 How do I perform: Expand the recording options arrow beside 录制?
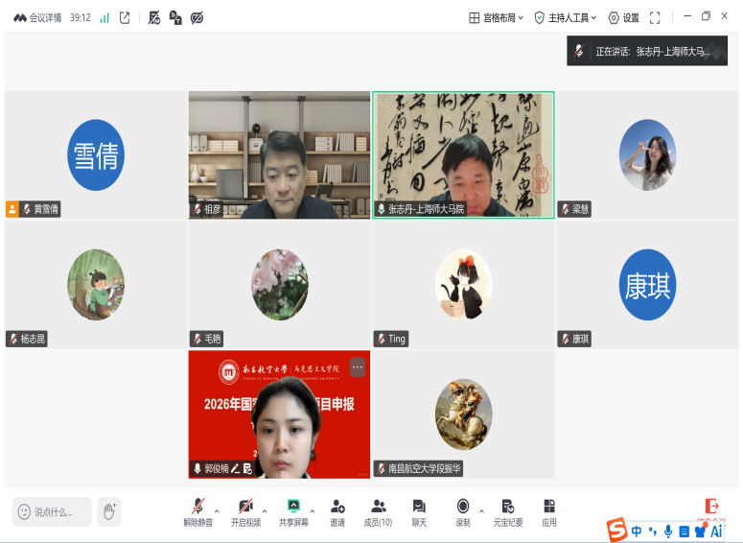tap(481, 511)
